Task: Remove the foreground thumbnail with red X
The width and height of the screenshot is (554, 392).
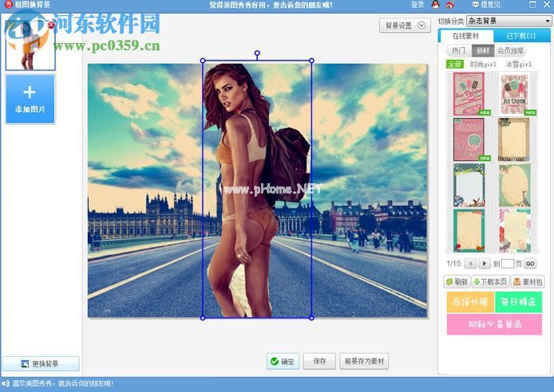Action: tap(51, 25)
